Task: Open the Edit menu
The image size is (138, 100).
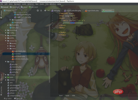Action: [x=6, y=4]
